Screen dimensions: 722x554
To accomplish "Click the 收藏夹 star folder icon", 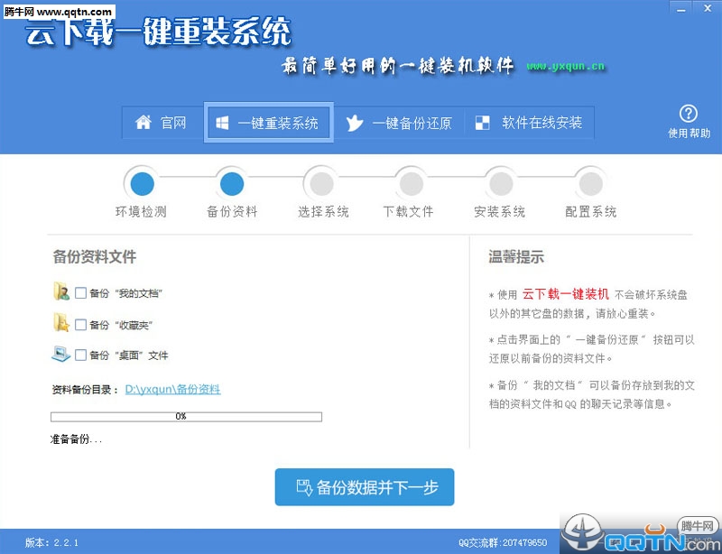I will click(60, 323).
